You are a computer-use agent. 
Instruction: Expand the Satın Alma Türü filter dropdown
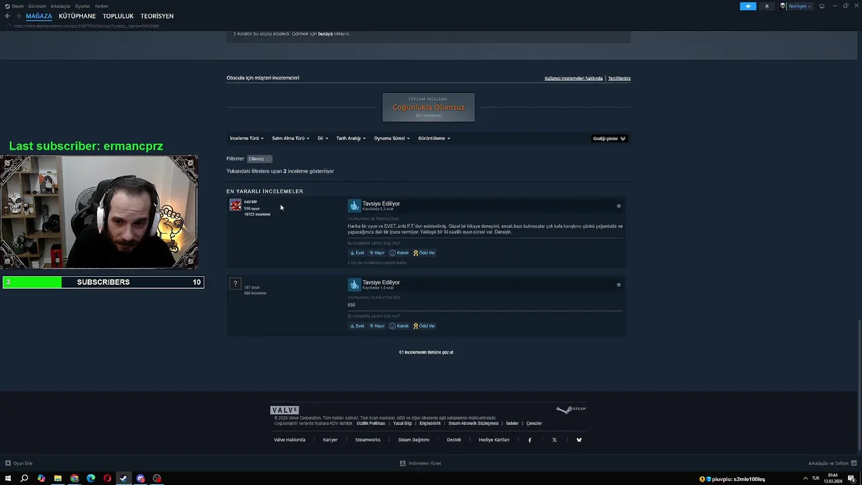(x=290, y=138)
